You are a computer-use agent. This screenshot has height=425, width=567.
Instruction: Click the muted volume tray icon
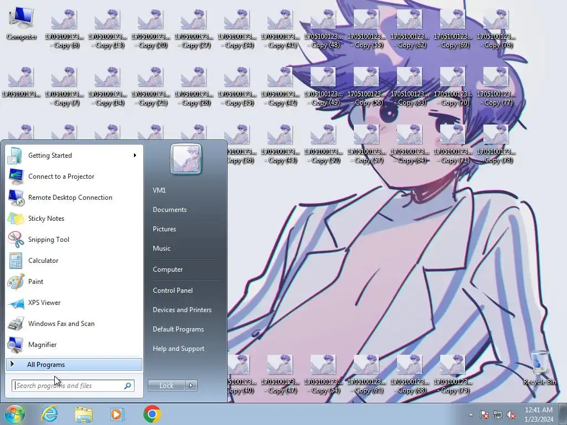511,414
